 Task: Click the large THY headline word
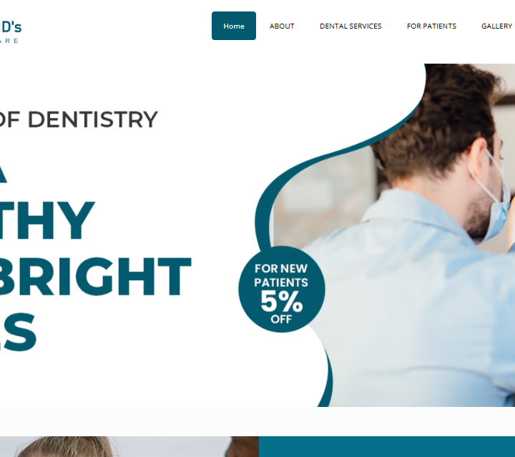pos(47,220)
